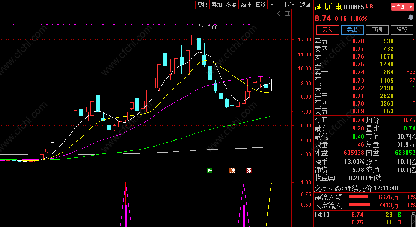Click the 返回 back item
The width and height of the screenshot is (416, 227).
point(305,5)
